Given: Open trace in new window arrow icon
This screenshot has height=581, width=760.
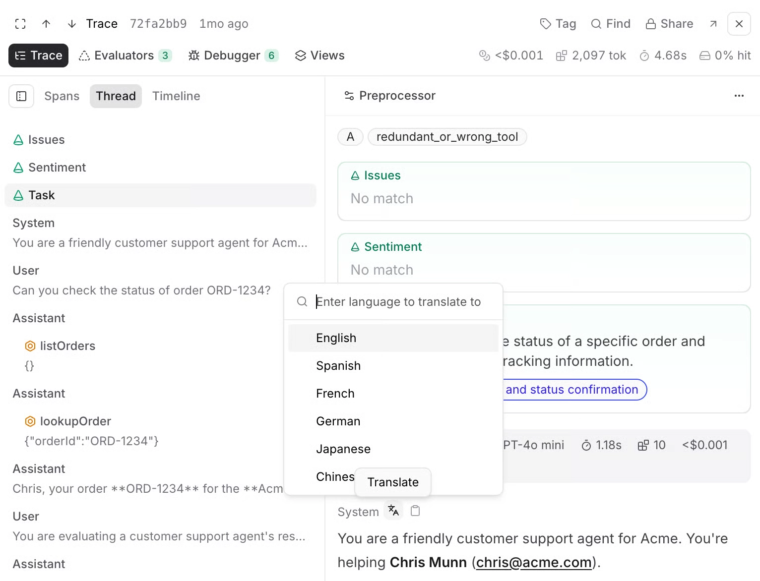Looking at the screenshot, I should pos(713,24).
